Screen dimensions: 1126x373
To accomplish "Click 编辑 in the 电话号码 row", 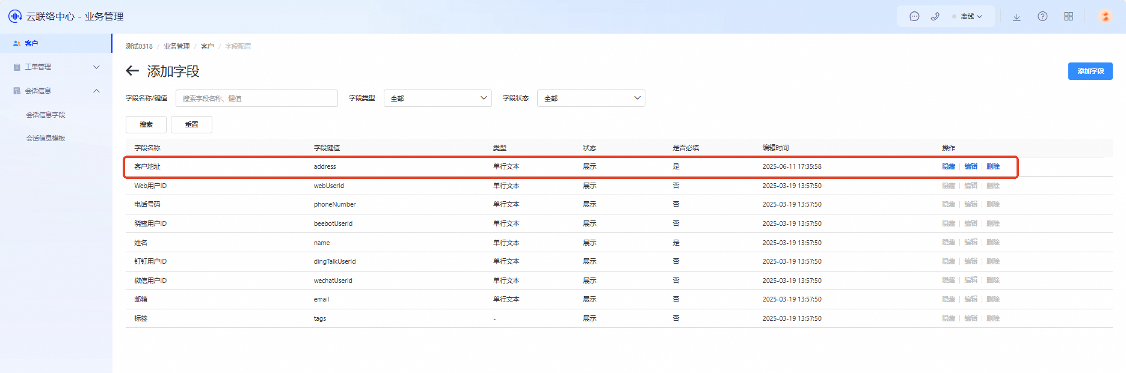I will click(971, 204).
